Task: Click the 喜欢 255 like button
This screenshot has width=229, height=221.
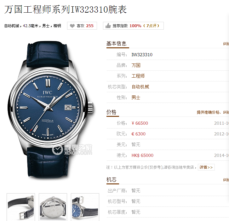Action: coord(82,26)
